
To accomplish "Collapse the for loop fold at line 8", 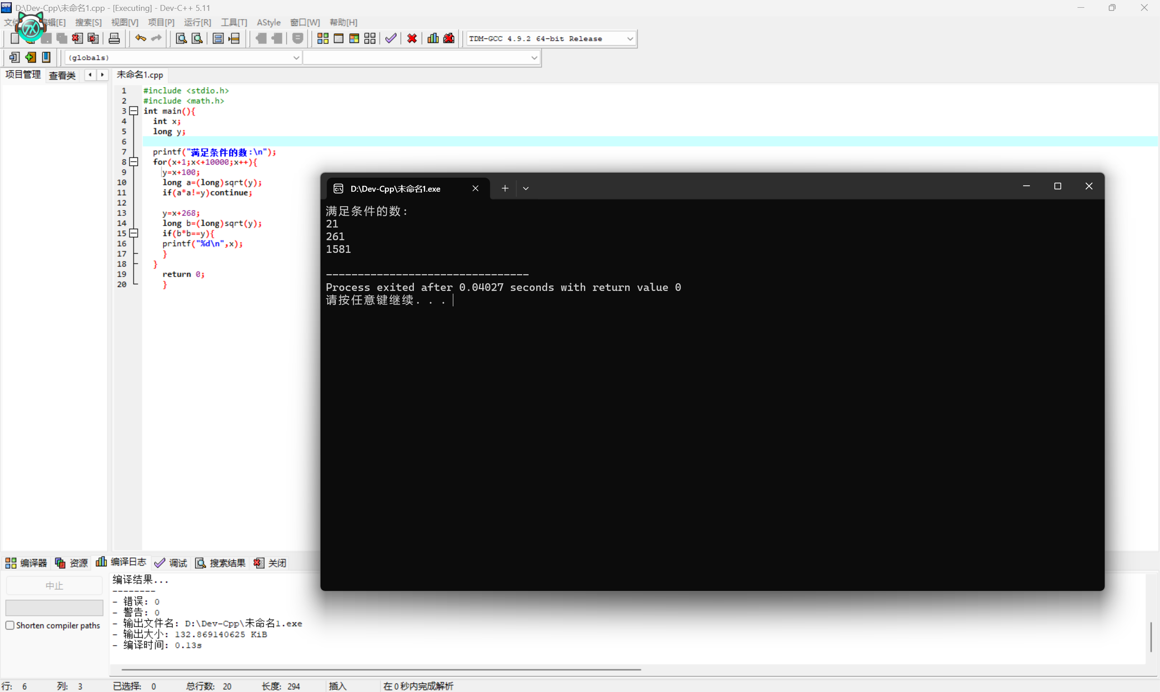I will tap(134, 162).
